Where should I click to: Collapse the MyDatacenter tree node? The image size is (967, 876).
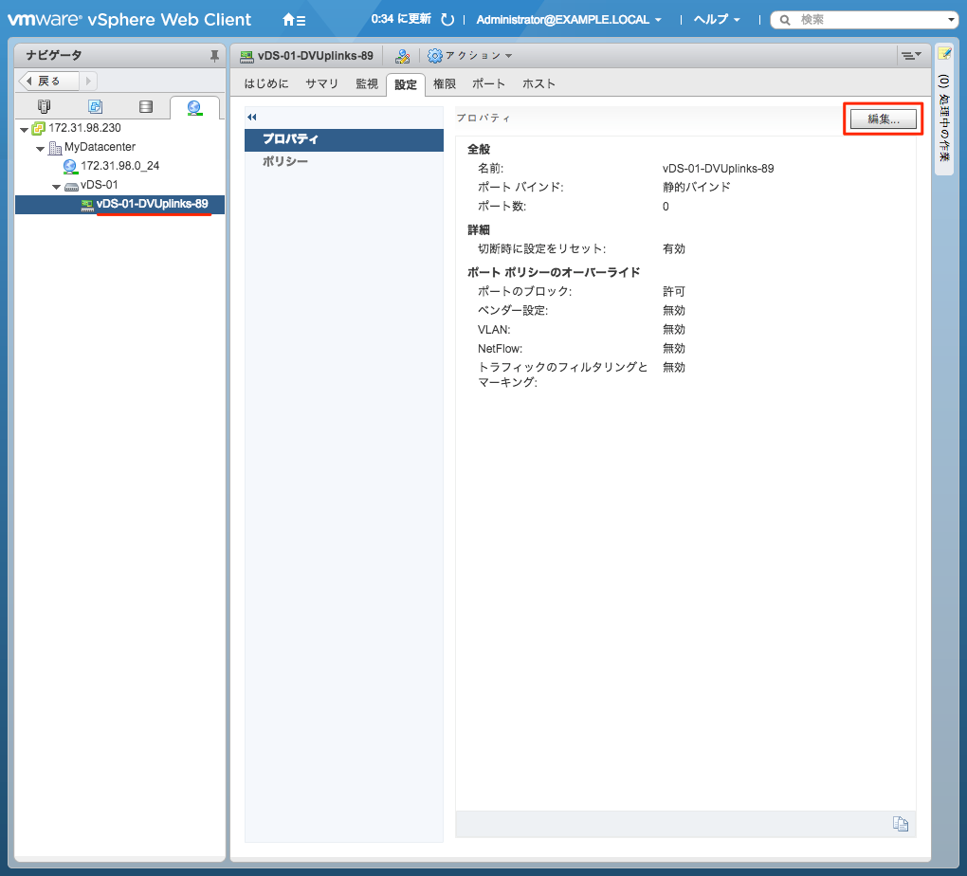point(40,149)
